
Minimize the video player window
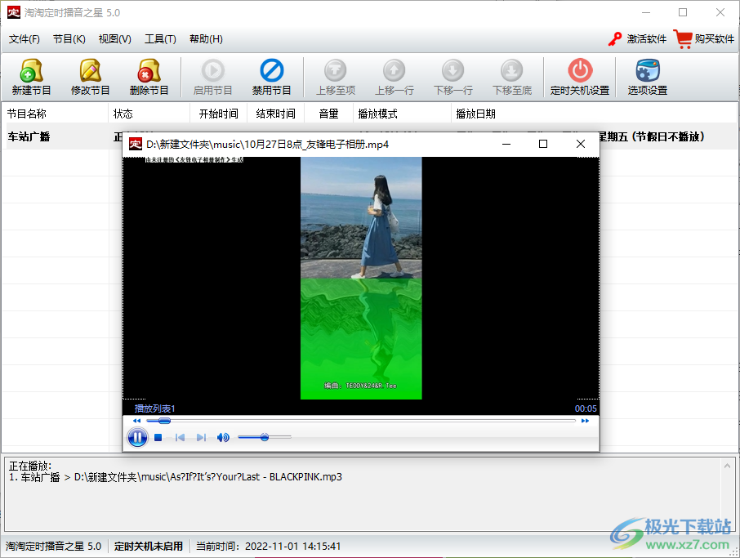tap(506, 144)
